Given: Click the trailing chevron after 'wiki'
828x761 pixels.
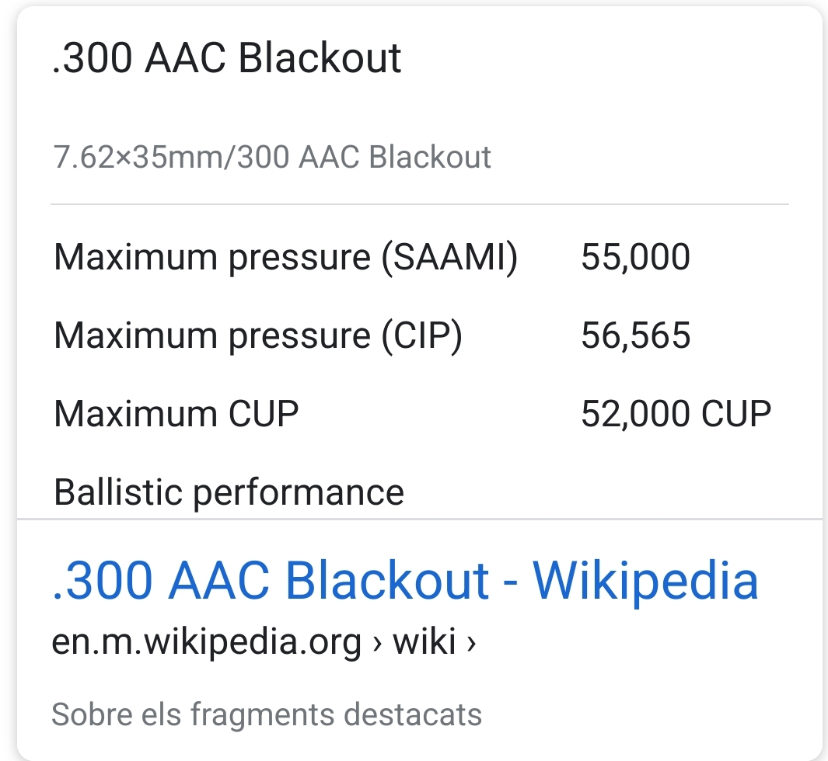Looking at the screenshot, I should [x=470, y=643].
